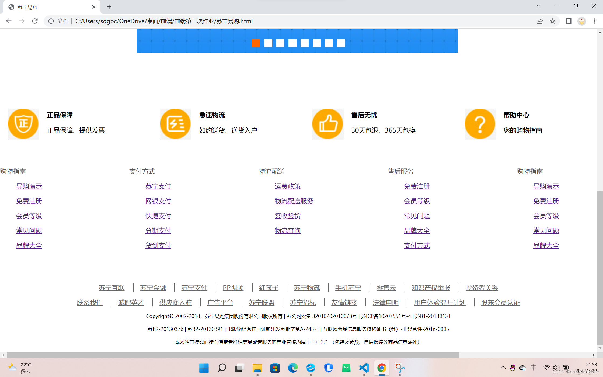Open the 苏宁互联 footer link
Image resolution: width=603 pixels, height=377 pixels.
[111, 288]
